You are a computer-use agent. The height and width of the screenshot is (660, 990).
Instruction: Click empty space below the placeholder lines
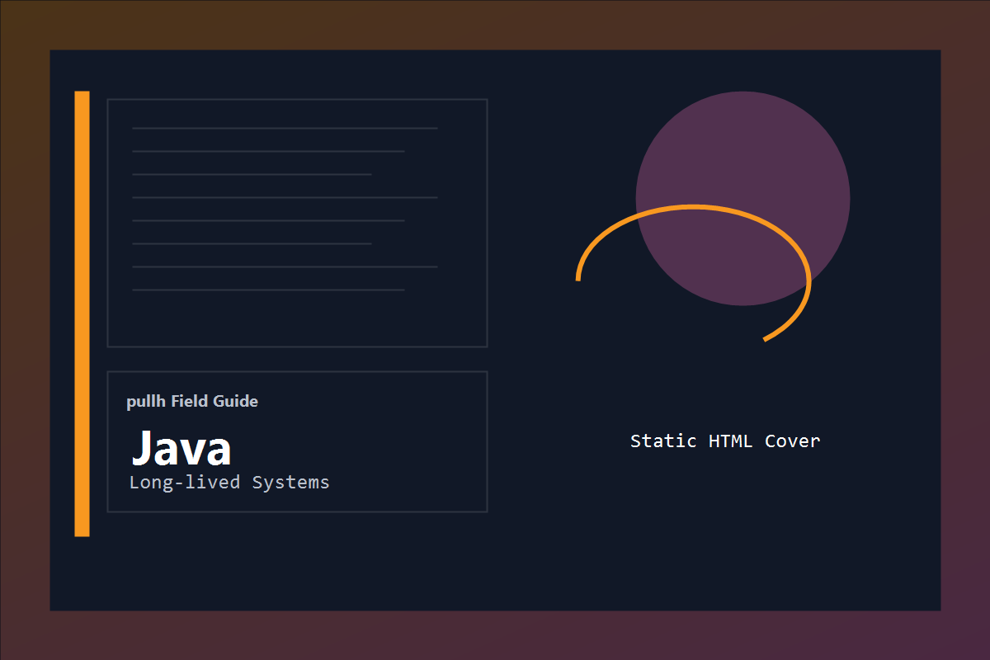point(297,320)
